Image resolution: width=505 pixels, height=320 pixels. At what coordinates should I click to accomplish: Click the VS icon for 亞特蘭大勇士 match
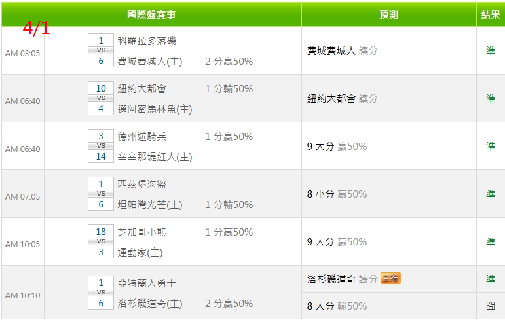(101, 293)
